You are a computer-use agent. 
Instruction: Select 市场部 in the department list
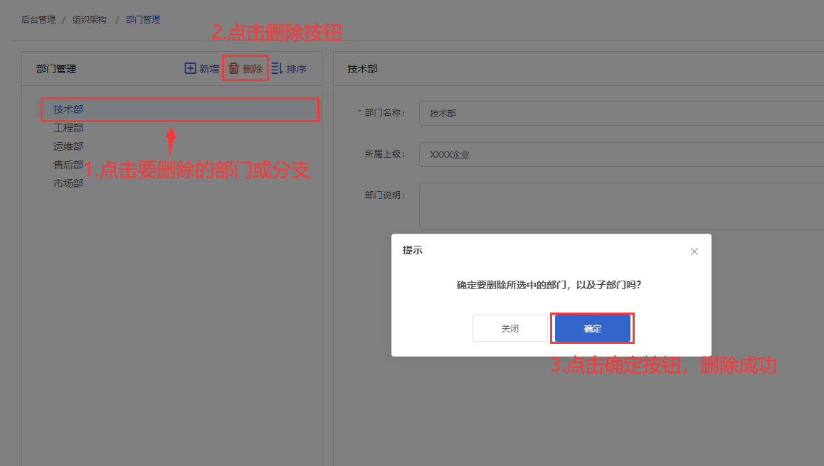[x=68, y=183]
